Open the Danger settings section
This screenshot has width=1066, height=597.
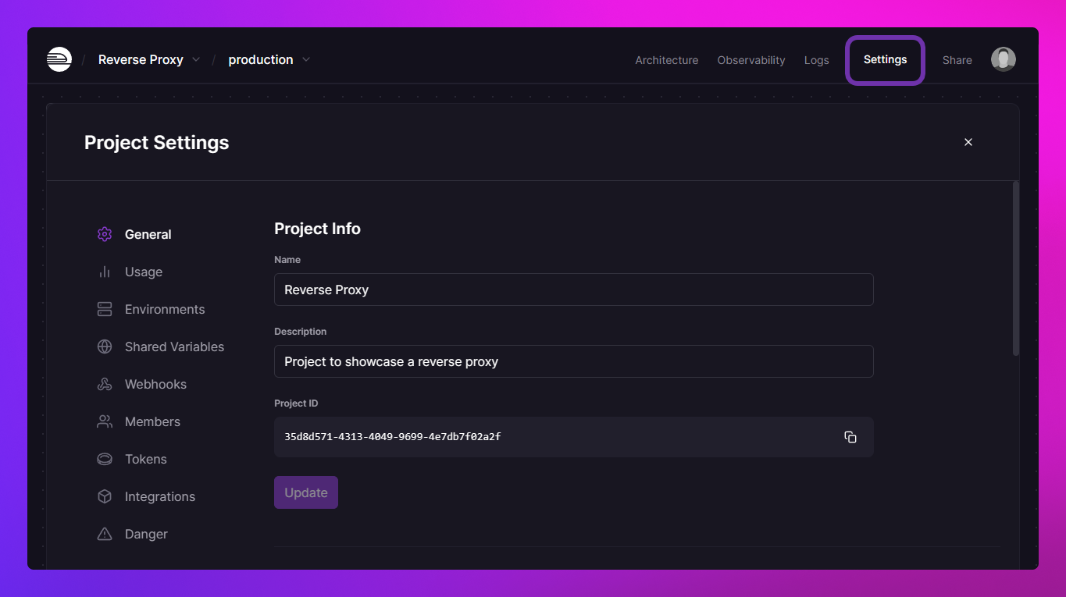tap(147, 534)
